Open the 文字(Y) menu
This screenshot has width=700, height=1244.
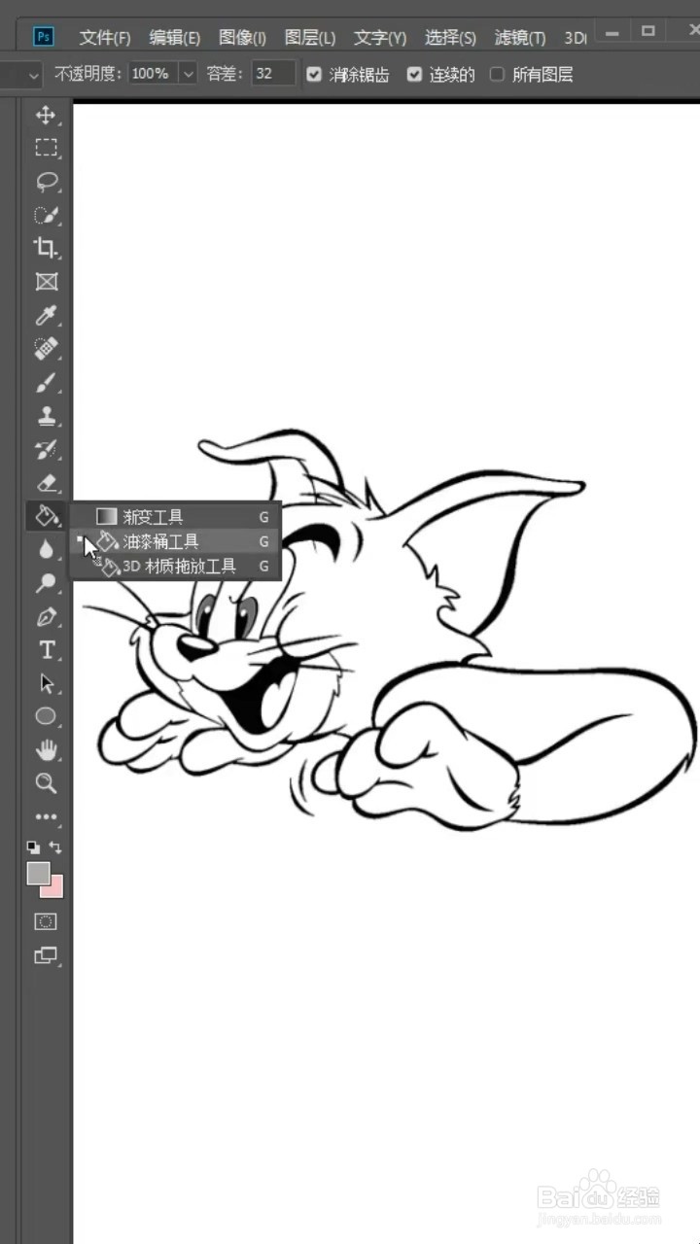click(x=380, y=38)
